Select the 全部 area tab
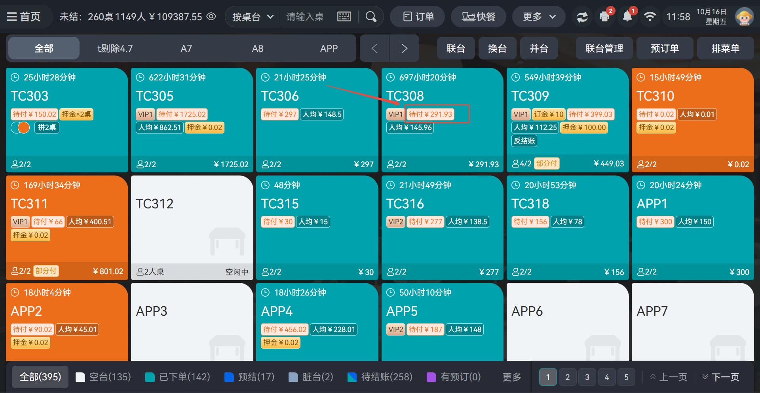The width and height of the screenshot is (760, 393). pyautogui.click(x=44, y=48)
